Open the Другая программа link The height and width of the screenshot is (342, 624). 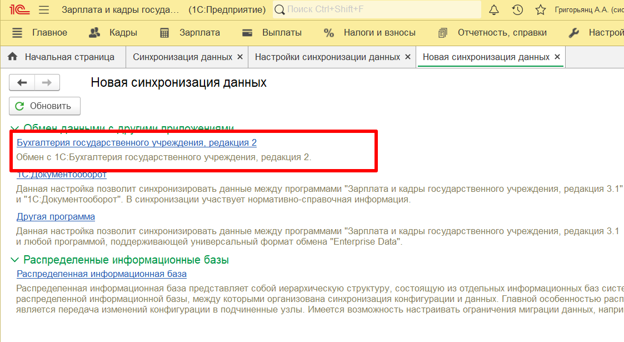pos(56,216)
